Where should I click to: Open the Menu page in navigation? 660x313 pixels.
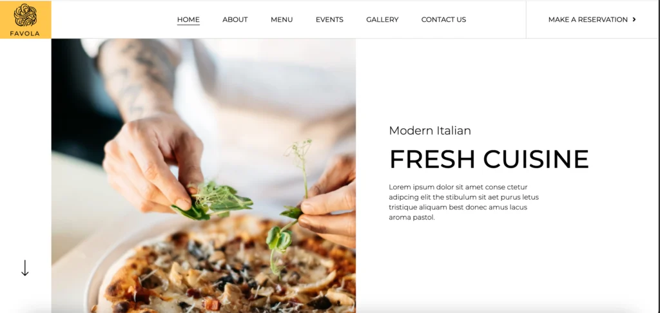pos(282,19)
